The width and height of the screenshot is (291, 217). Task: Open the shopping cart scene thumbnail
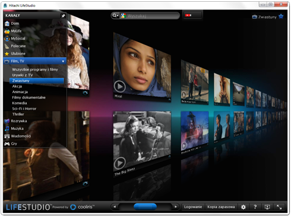pyautogui.click(x=195, y=82)
